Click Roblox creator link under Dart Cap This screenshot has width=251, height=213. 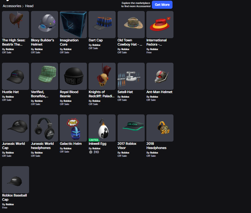[96, 45]
